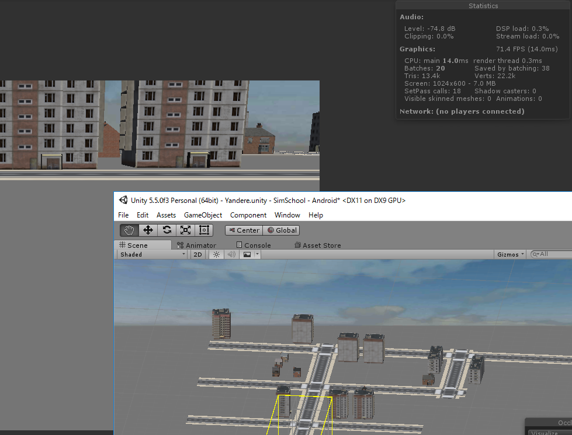Click the scene search All field
Image resolution: width=572 pixels, height=435 pixels.
[x=551, y=254]
